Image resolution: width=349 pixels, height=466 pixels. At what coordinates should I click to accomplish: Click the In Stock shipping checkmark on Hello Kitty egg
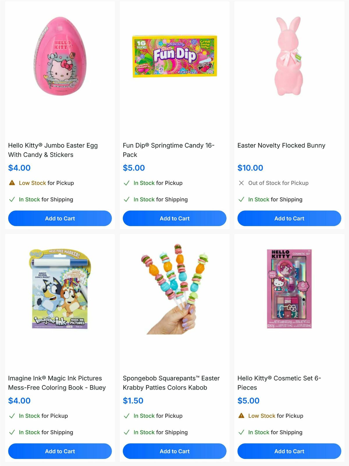point(12,200)
